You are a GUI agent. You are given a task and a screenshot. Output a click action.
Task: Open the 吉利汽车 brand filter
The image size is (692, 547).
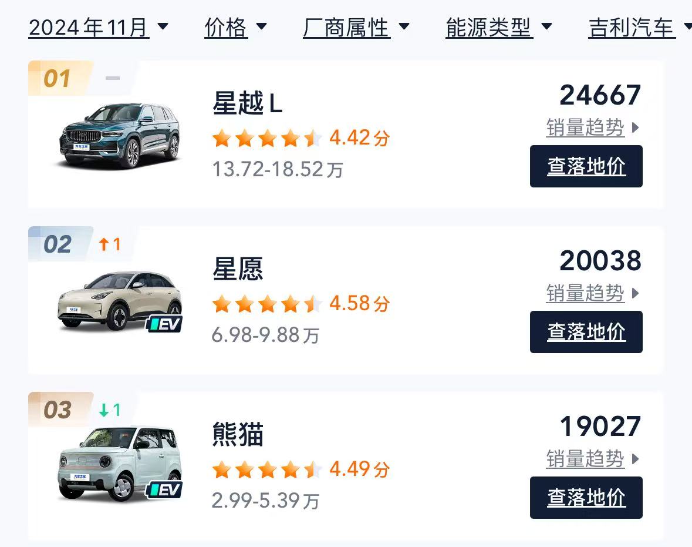coord(640,28)
